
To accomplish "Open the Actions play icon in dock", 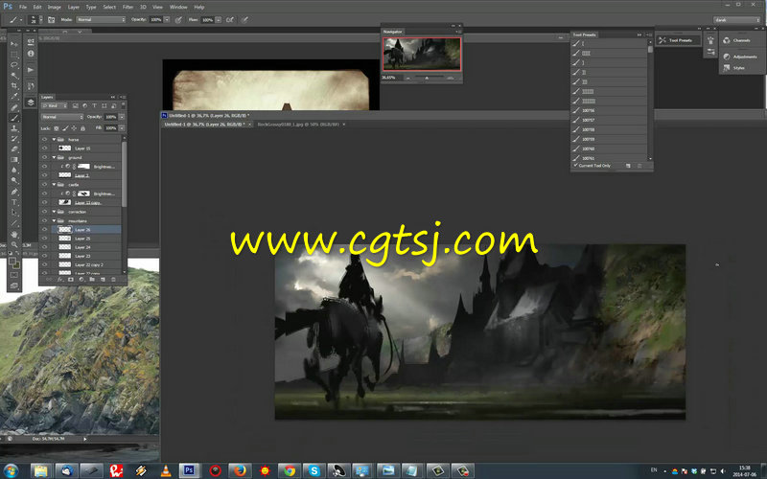I will (31, 70).
